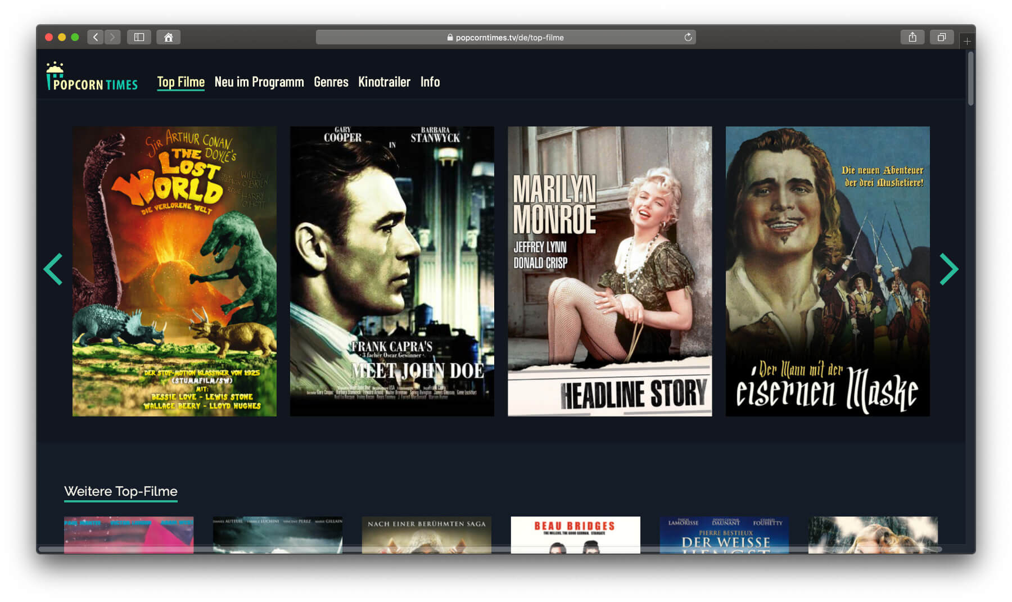Open the Headline Story Marilyn Monroe poster
1012x602 pixels.
(x=609, y=271)
